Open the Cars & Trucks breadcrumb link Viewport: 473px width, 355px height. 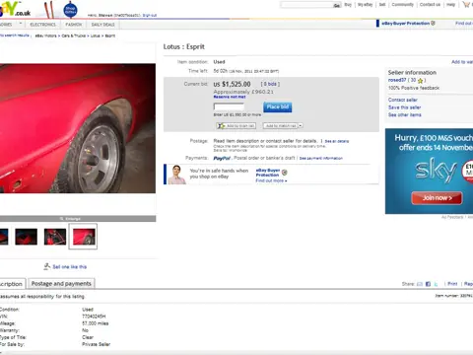coord(74,35)
